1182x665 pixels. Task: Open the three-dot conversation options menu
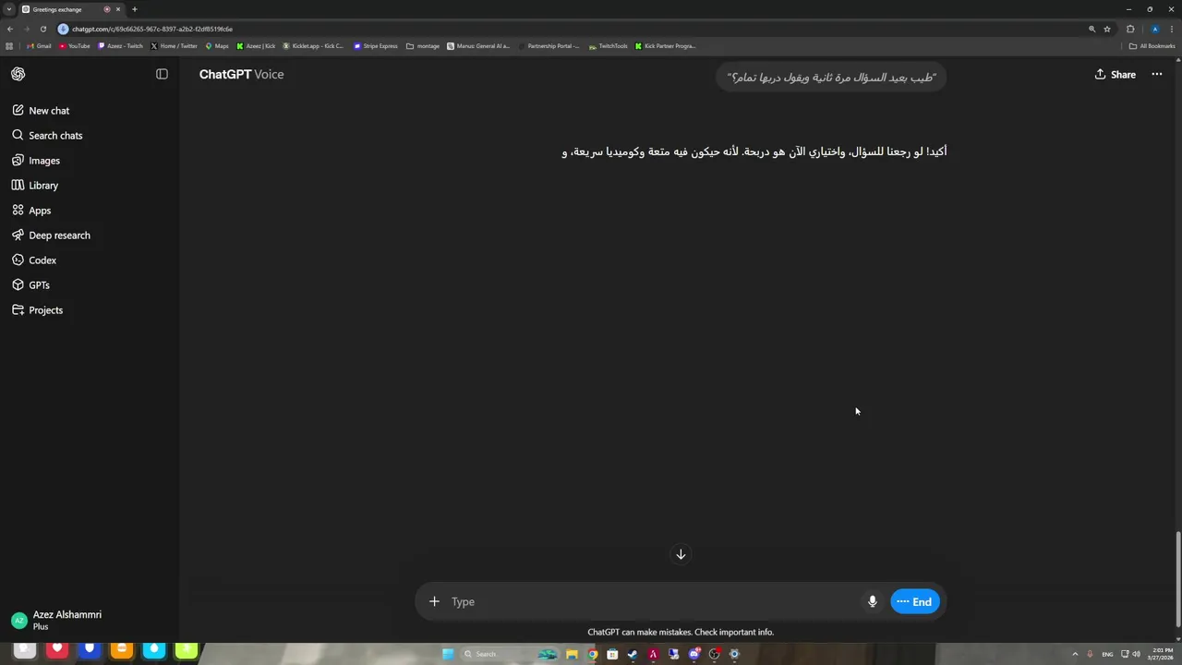coord(1156,74)
